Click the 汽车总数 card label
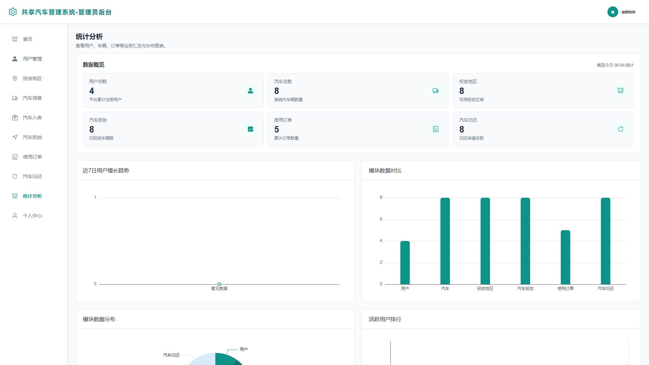 [283, 81]
